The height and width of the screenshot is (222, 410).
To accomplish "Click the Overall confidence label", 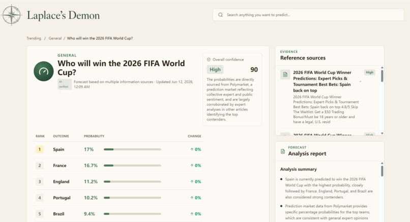I will tap(228, 60).
